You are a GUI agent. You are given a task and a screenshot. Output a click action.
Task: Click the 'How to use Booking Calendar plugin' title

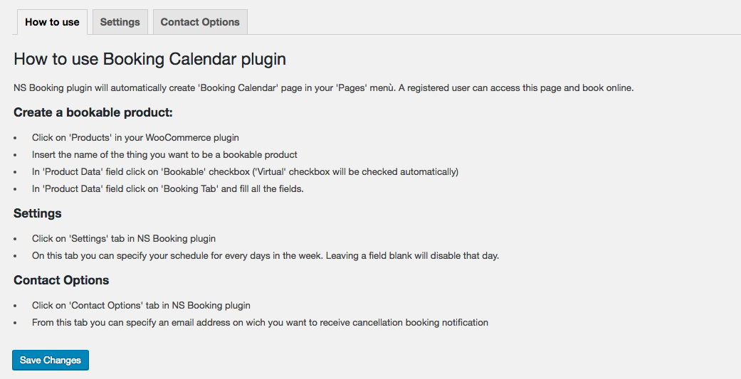point(149,59)
